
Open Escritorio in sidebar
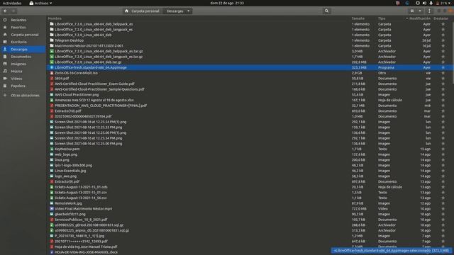point(19,42)
